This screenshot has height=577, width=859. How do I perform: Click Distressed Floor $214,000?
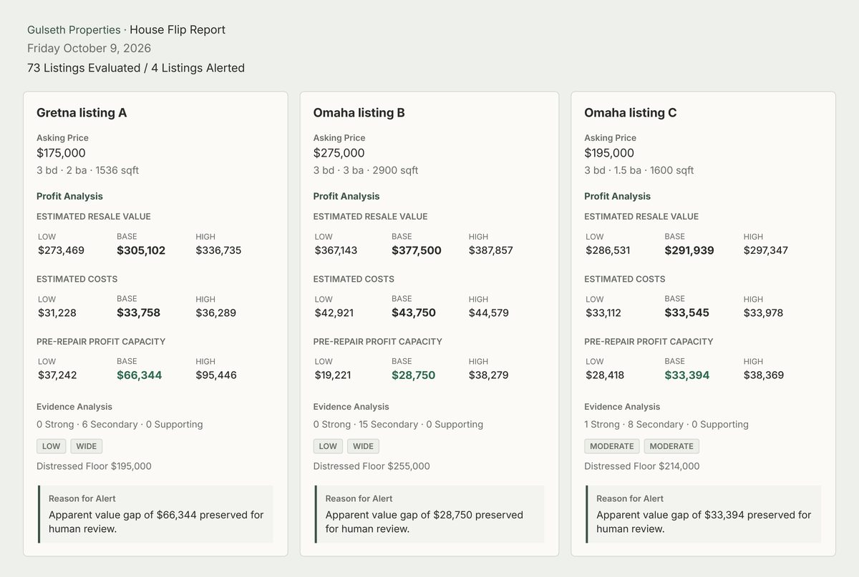click(642, 466)
